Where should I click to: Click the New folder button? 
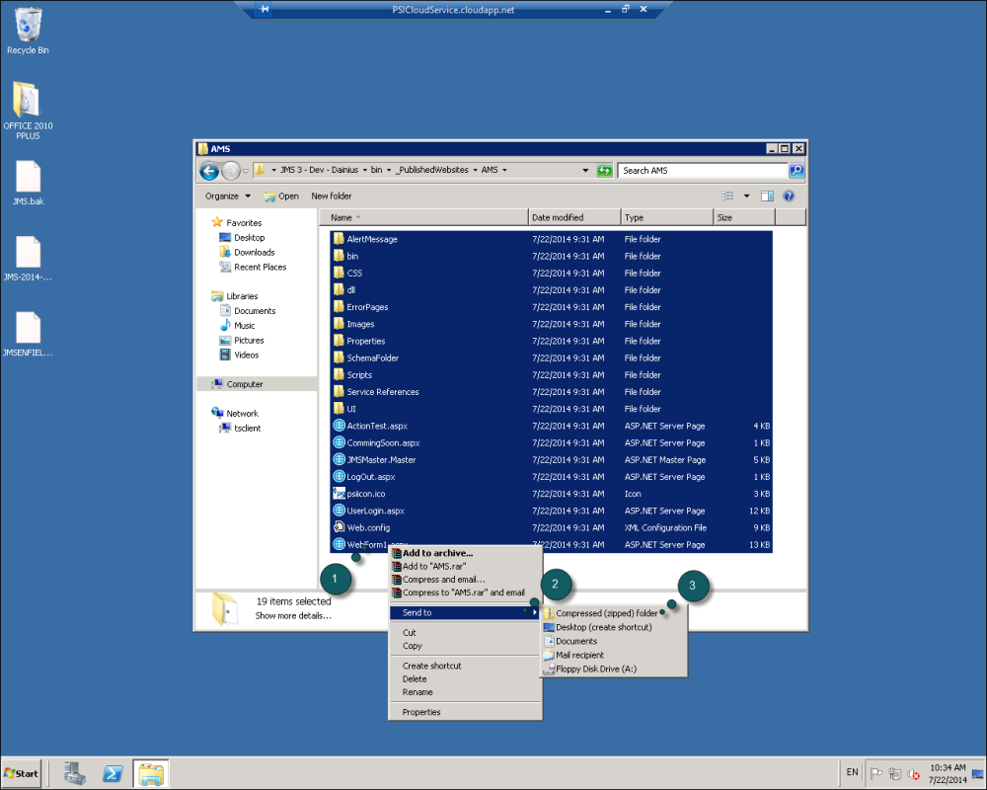click(331, 196)
